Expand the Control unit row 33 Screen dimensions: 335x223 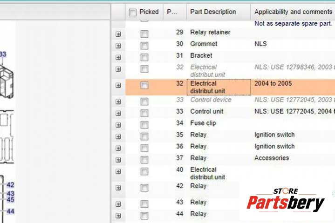(118, 113)
